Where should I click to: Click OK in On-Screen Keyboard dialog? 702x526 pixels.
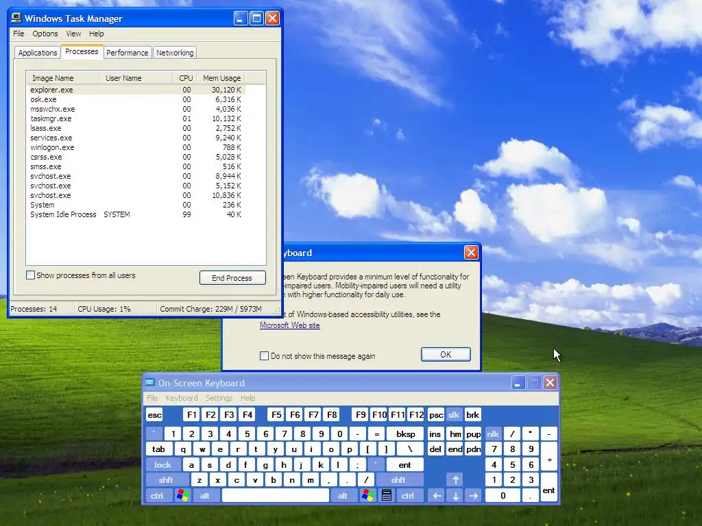pyautogui.click(x=446, y=354)
